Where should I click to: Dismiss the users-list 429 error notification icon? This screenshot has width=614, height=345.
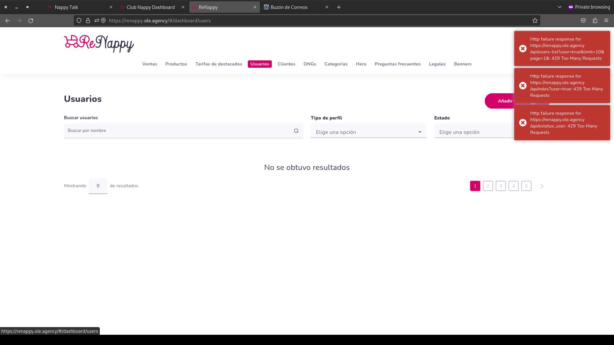523,49
